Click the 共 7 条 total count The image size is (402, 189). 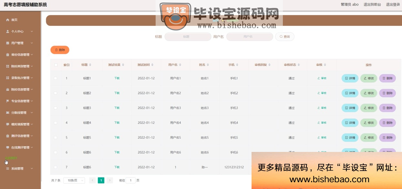56,181
